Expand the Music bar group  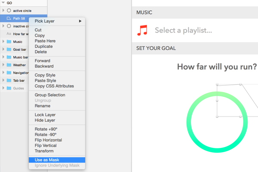point(3,57)
